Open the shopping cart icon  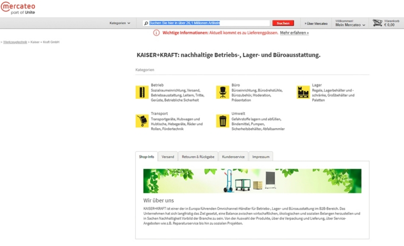(x=378, y=23)
